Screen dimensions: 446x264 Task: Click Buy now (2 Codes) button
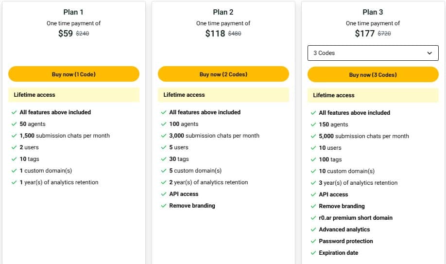[223, 74]
